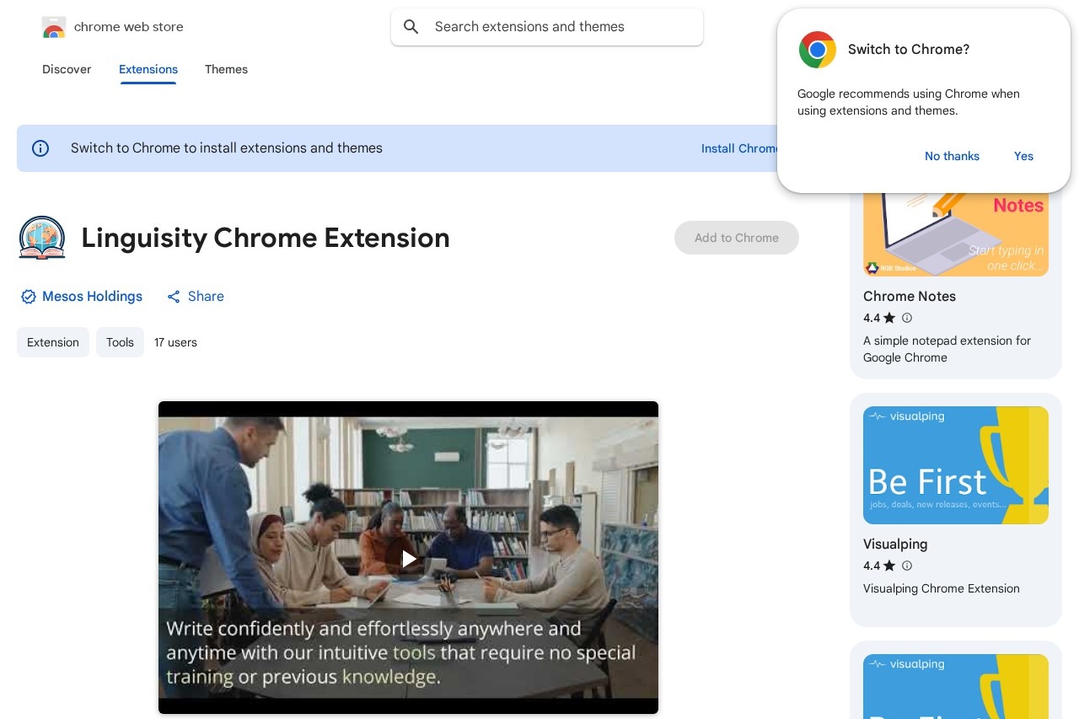
Task: Click the search magnifier icon
Action: point(411,27)
